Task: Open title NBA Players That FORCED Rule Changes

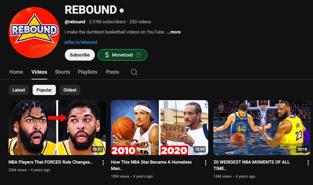Action: (50, 162)
